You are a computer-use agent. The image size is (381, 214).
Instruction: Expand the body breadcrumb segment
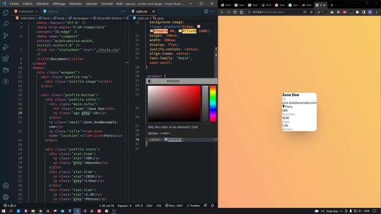[59, 18]
